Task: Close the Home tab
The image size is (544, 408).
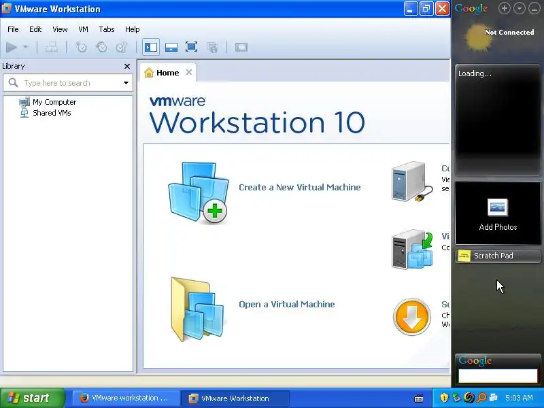Action: [x=189, y=72]
